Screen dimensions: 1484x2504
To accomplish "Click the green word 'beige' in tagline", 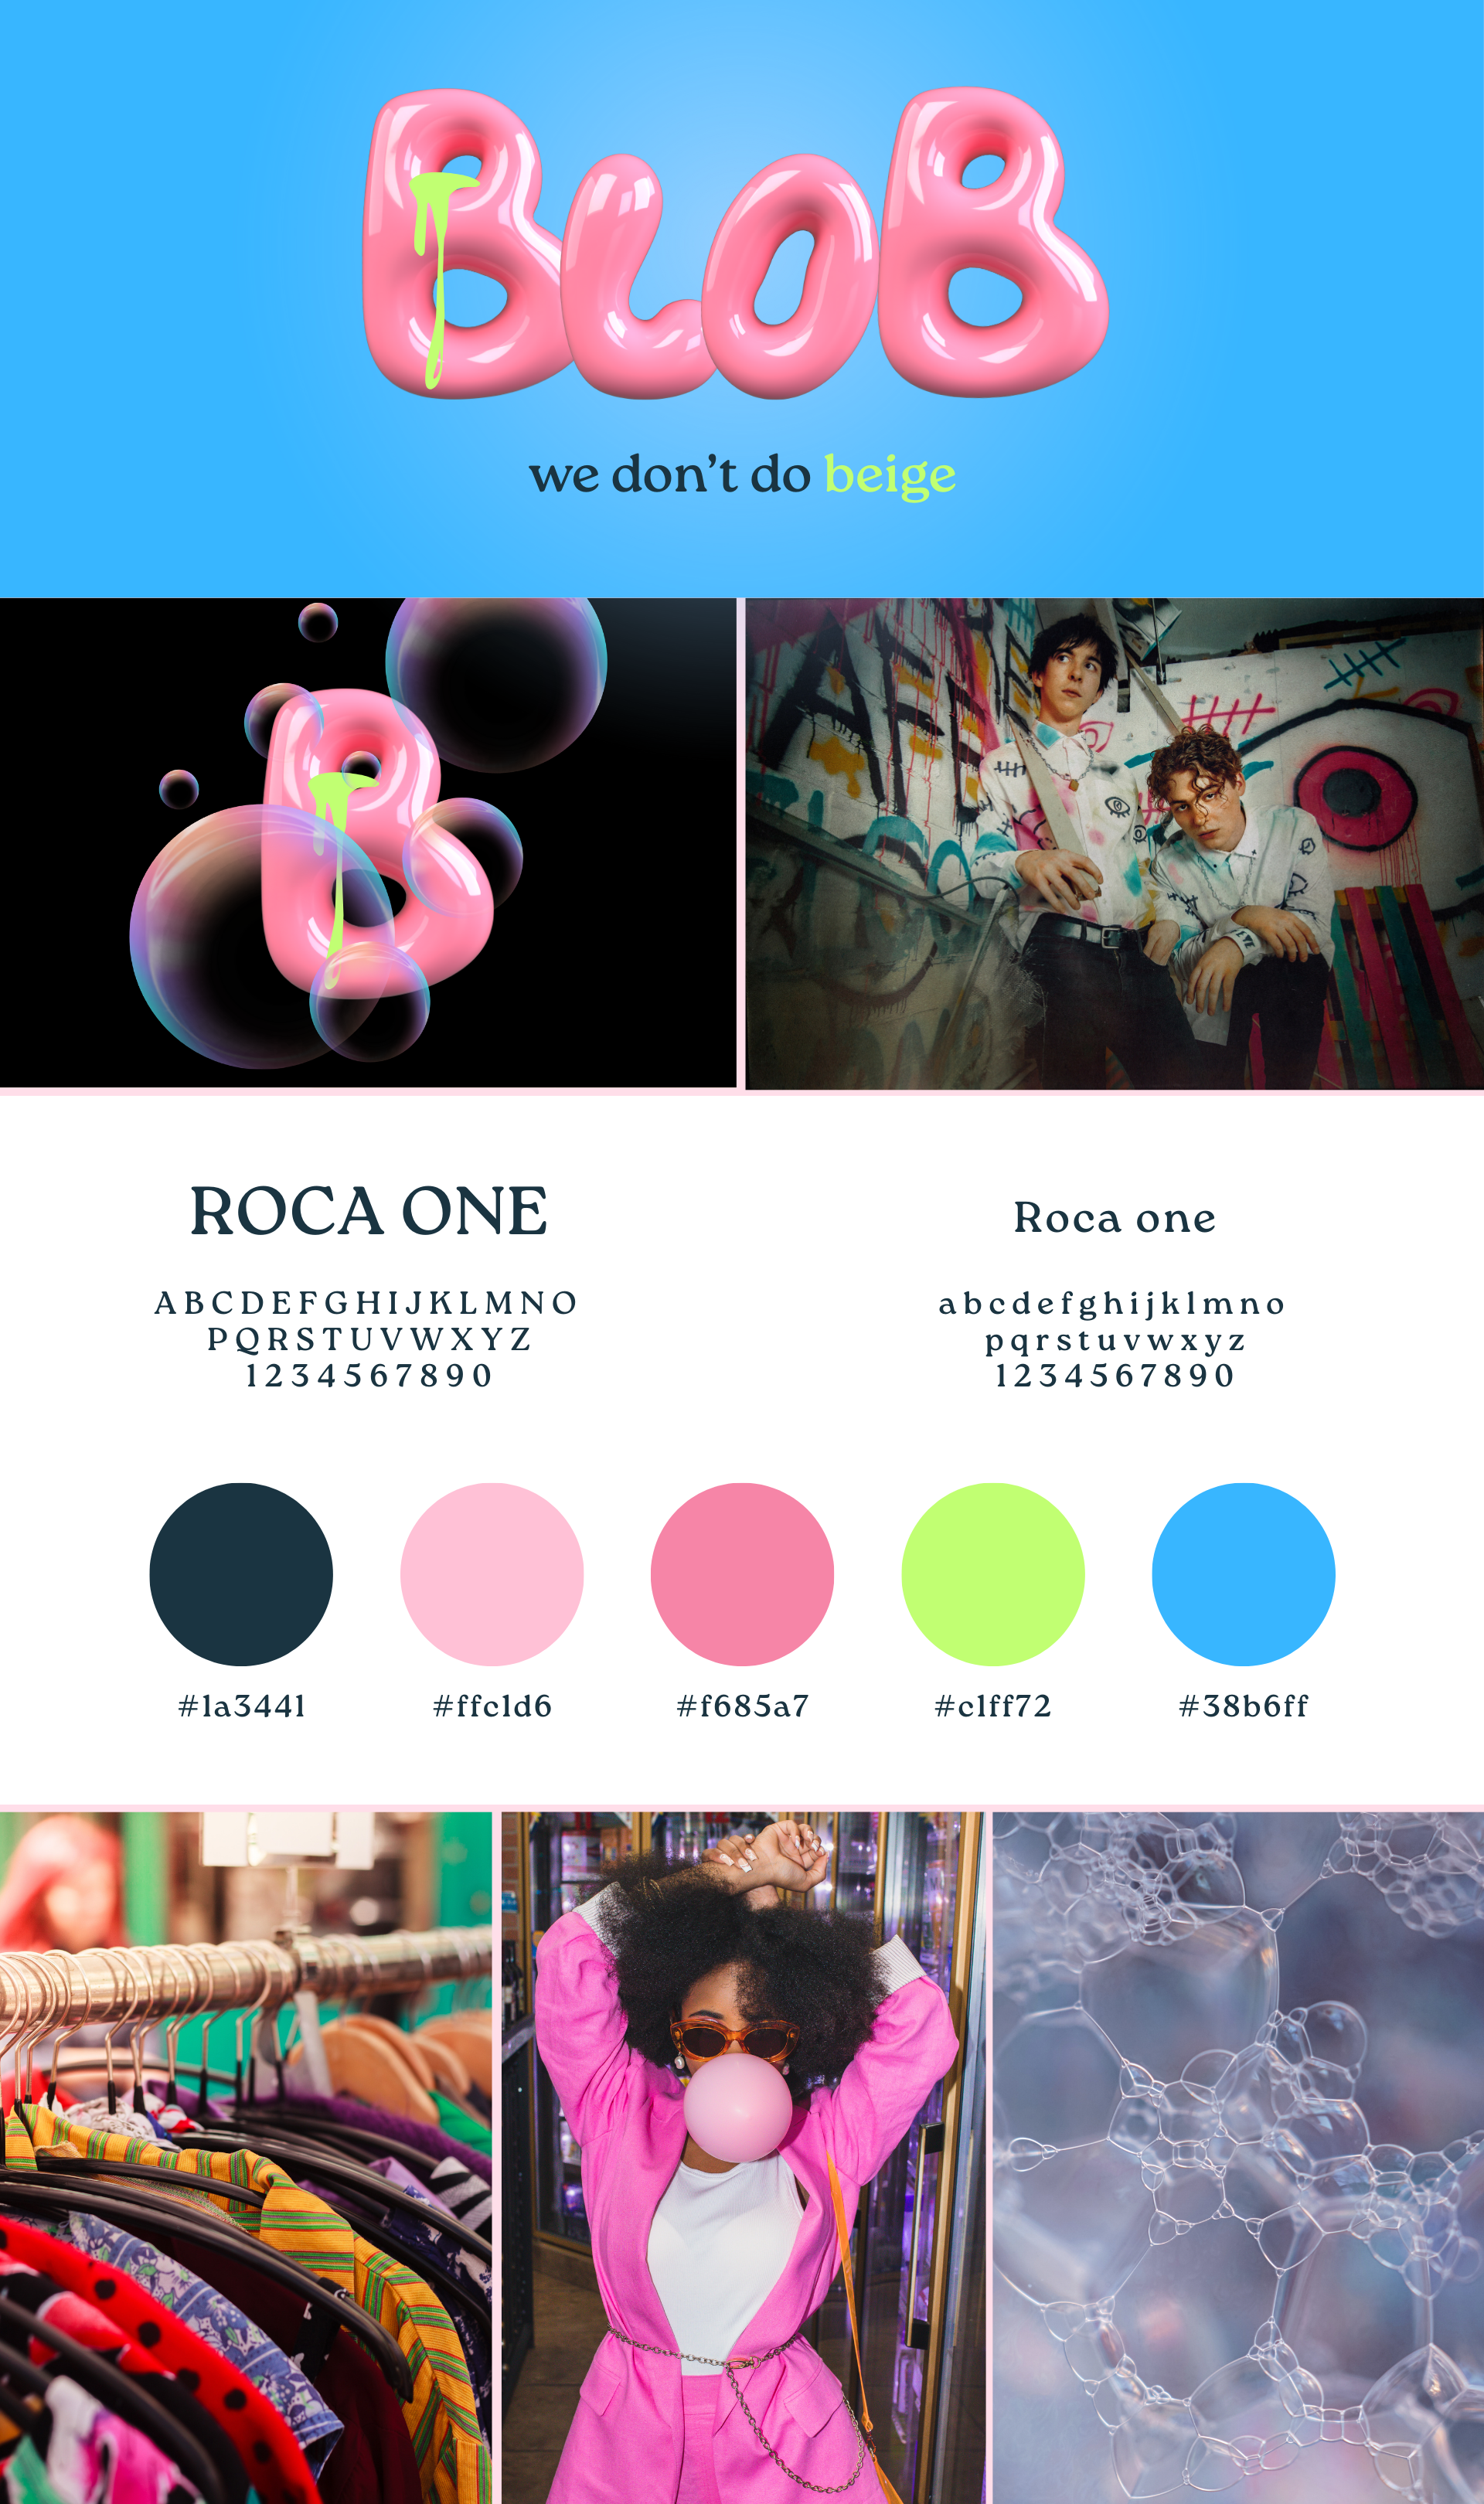I will coord(890,476).
